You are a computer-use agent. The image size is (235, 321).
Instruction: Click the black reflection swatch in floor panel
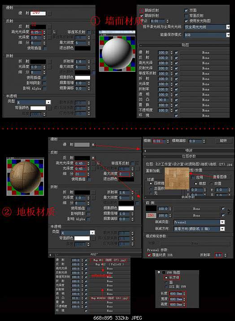pos(82,158)
